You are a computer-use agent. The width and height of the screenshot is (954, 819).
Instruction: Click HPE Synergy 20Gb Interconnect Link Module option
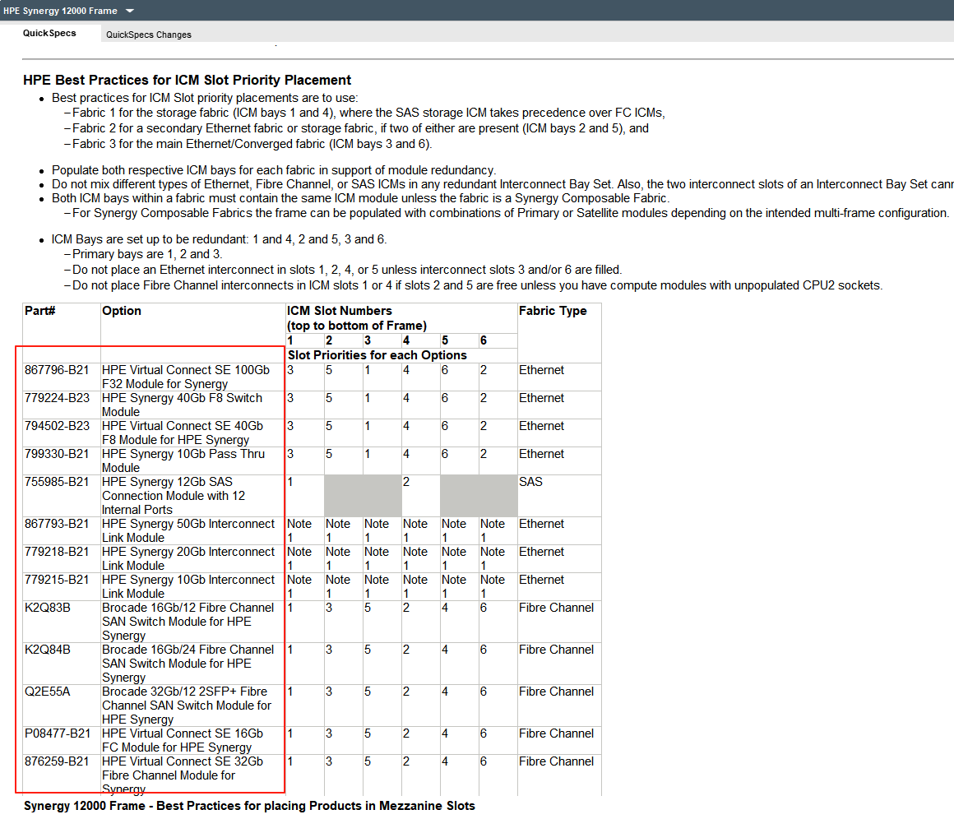point(188,559)
